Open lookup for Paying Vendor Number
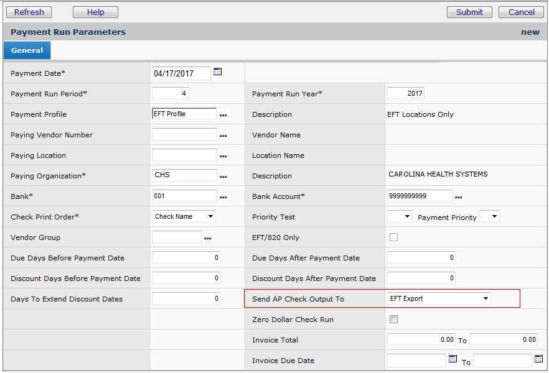Viewport: 549px width, 373px height. coord(223,136)
